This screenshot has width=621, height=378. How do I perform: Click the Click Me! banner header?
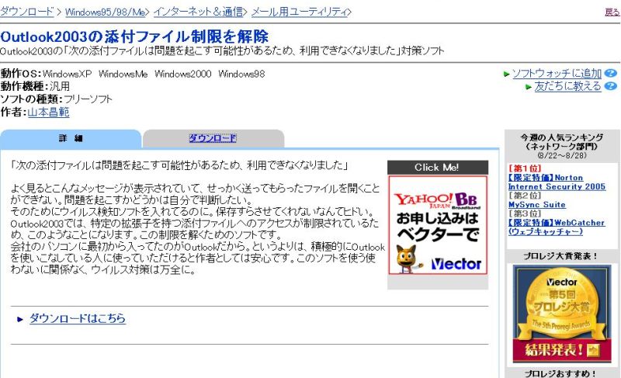438,168
